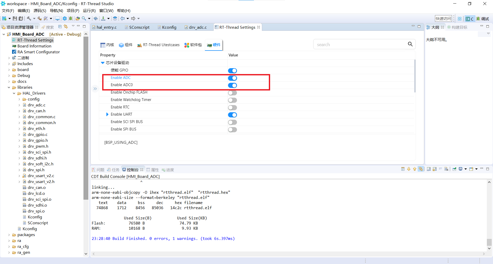Switch to the 调试 debug perspective
The height and width of the screenshot is (264, 493).
point(483,19)
